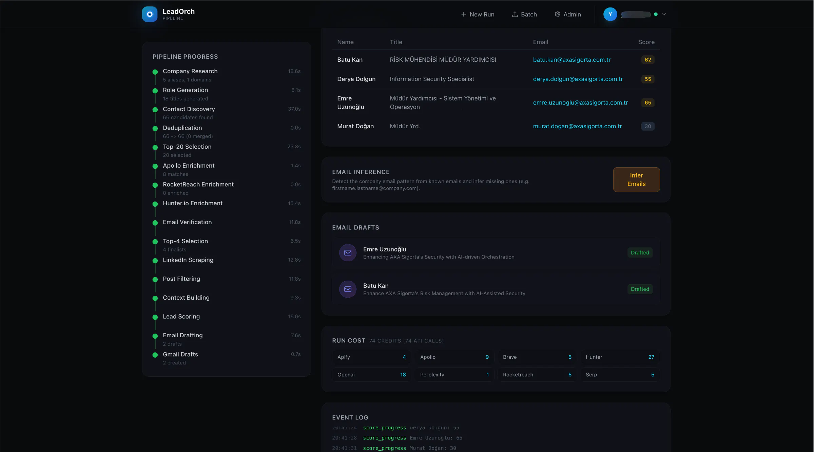Open derya.dolgun@axasigorta.com.tr email link
The width and height of the screenshot is (814, 452).
tap(578, 79)
